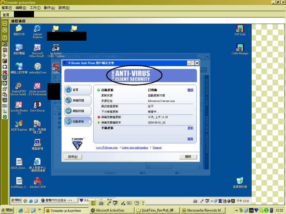Open the Latest virus information link
This screenshot has height=214, width=286.
135,148
